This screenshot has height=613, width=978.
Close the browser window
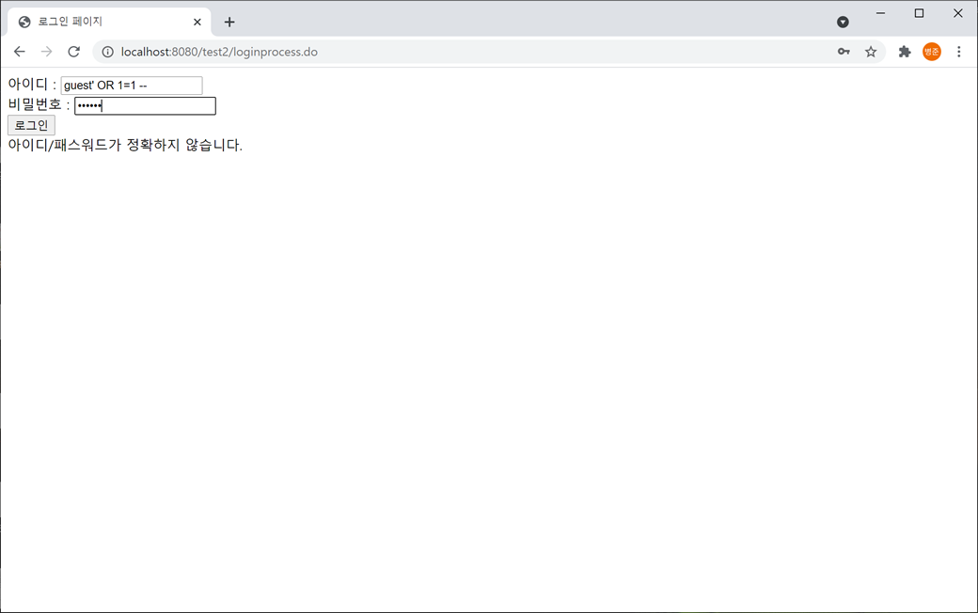(x=958, y=13)
